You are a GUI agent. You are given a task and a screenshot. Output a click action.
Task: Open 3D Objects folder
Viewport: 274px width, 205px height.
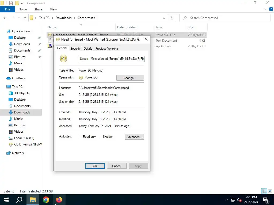[22, 93]
